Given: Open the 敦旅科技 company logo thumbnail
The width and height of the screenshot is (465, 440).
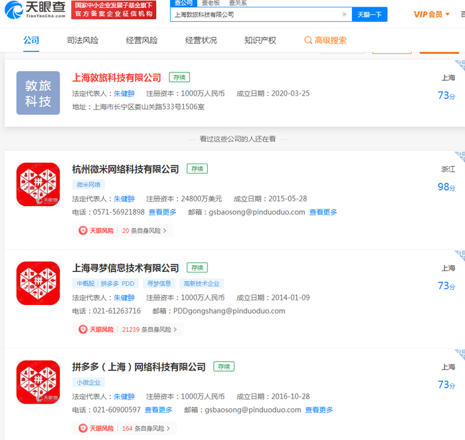Looking at the screenshot, I should tap(38, 93).
